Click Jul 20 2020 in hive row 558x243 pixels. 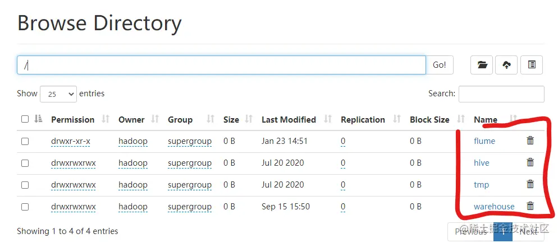point(282,163)
